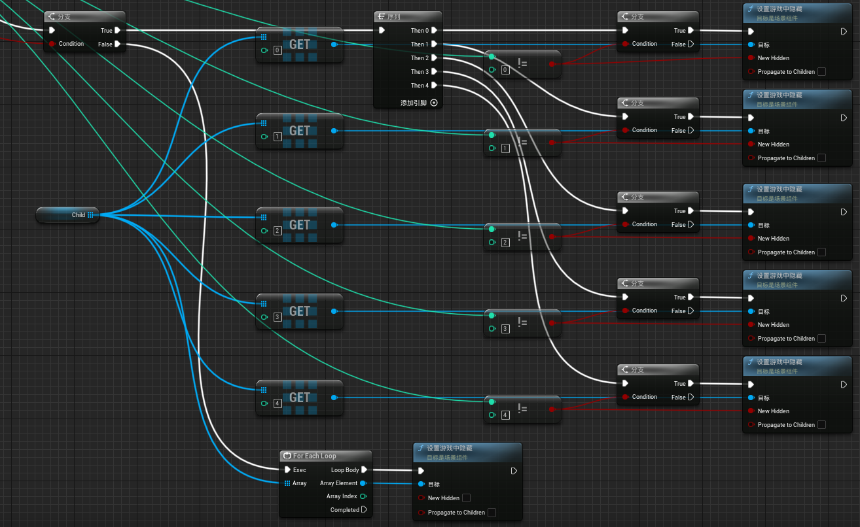The height and width of the screenshot is (527, 860).
Task: Select the third GET node body
Action: [300, 225]
